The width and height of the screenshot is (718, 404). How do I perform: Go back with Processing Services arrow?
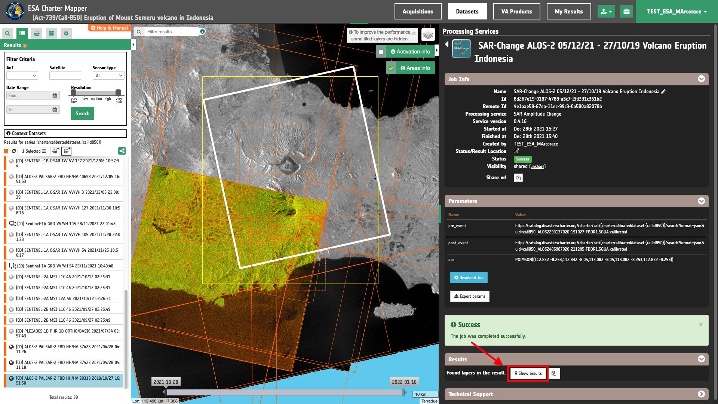tap(447, 45)
